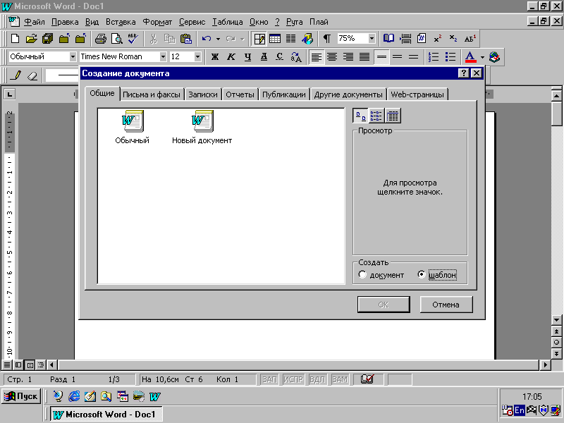The image size is (564, 423).
Task: Click the eraser tool icon
Action: click(32, 75)
